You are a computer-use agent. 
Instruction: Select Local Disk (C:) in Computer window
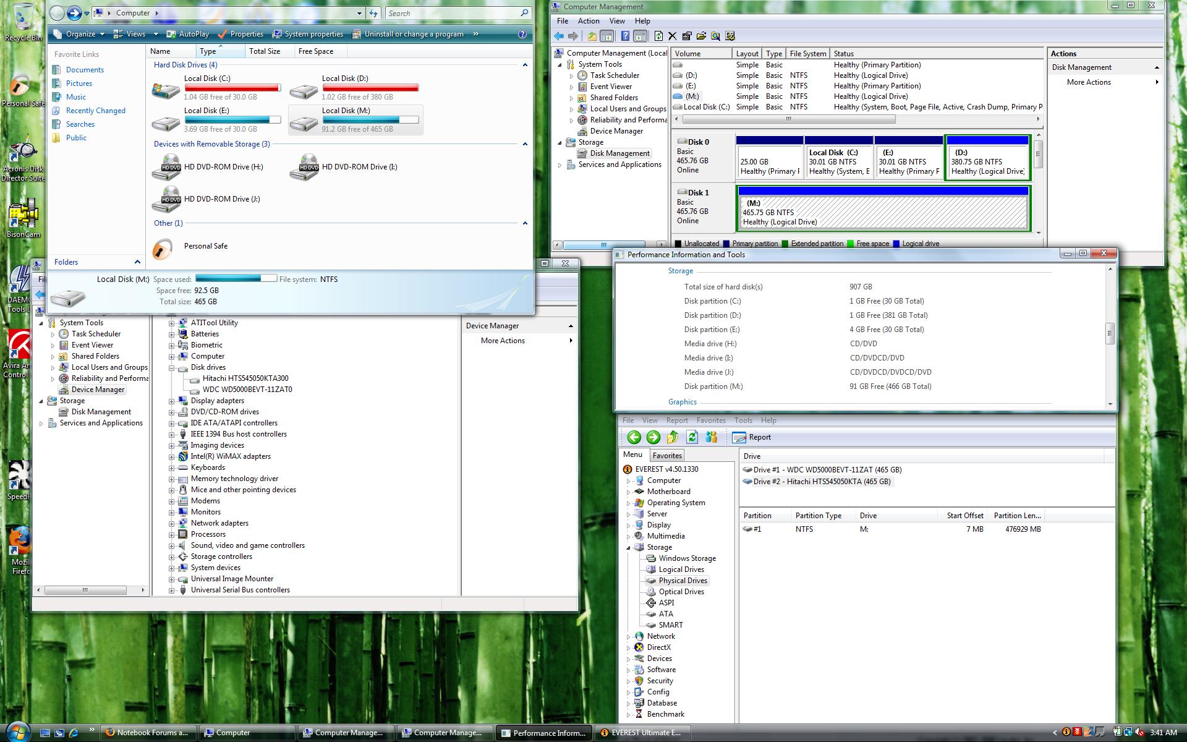(x=216, y=88)
